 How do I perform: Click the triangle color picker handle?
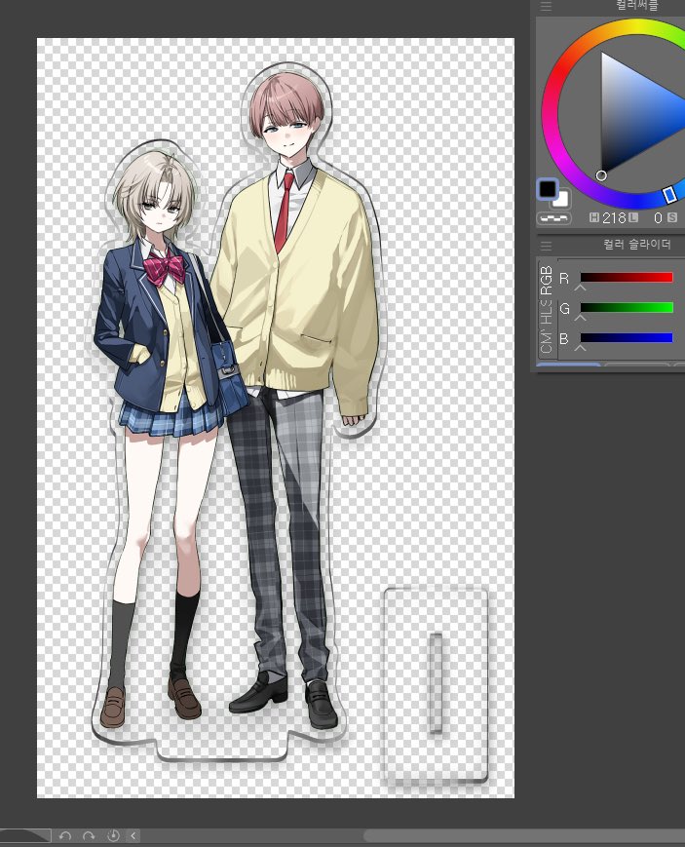[x=601, y=175]
